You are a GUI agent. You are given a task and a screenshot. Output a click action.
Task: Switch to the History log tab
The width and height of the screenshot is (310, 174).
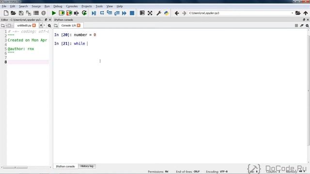coord(87,166)
